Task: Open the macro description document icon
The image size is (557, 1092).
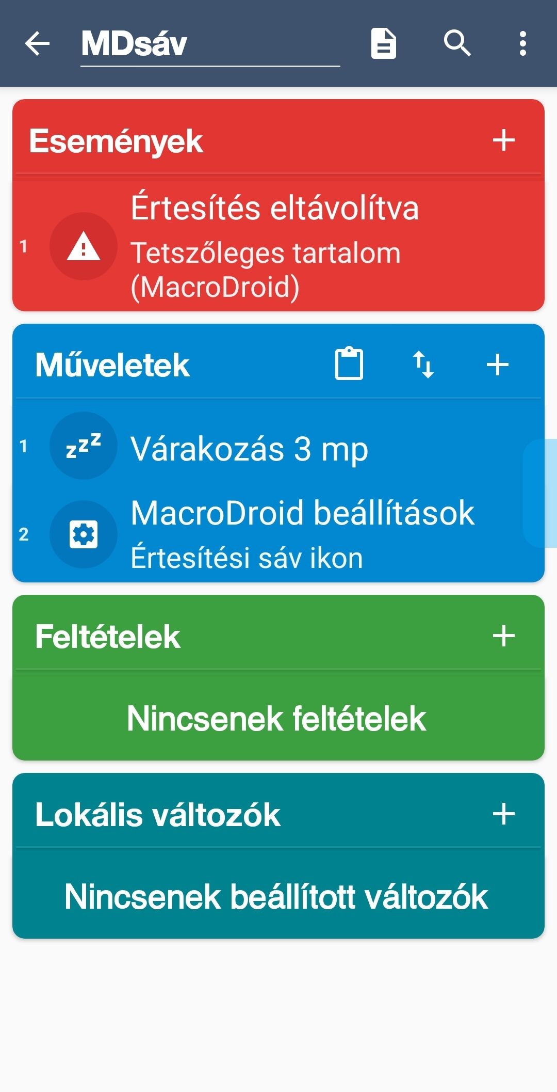Action: (x=384, y=43)
